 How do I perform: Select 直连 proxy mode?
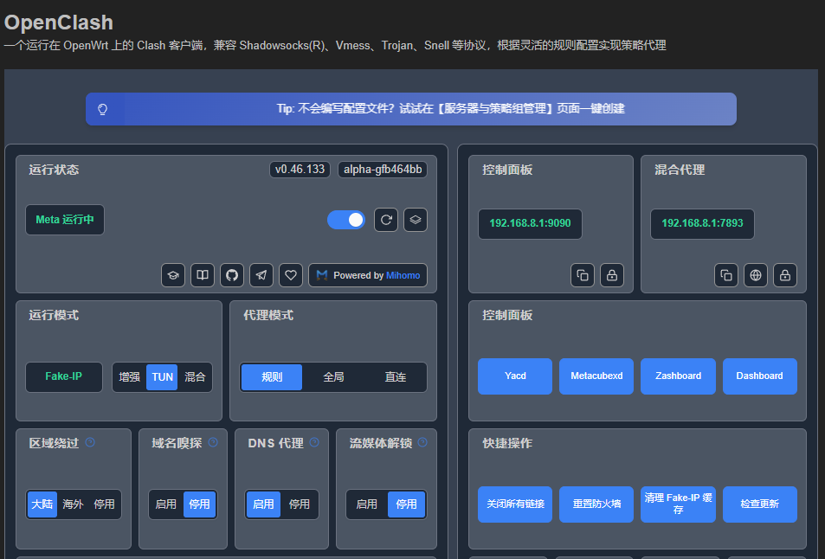pos(395,377)
